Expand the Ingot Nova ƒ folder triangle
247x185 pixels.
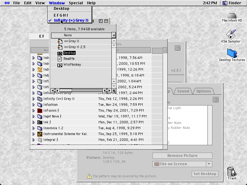pos(34,117)
